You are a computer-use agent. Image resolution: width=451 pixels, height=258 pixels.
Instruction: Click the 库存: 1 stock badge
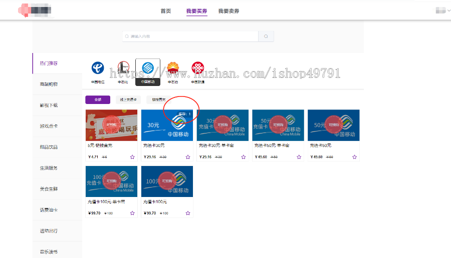pyautogui.click(x=184, y=114)
